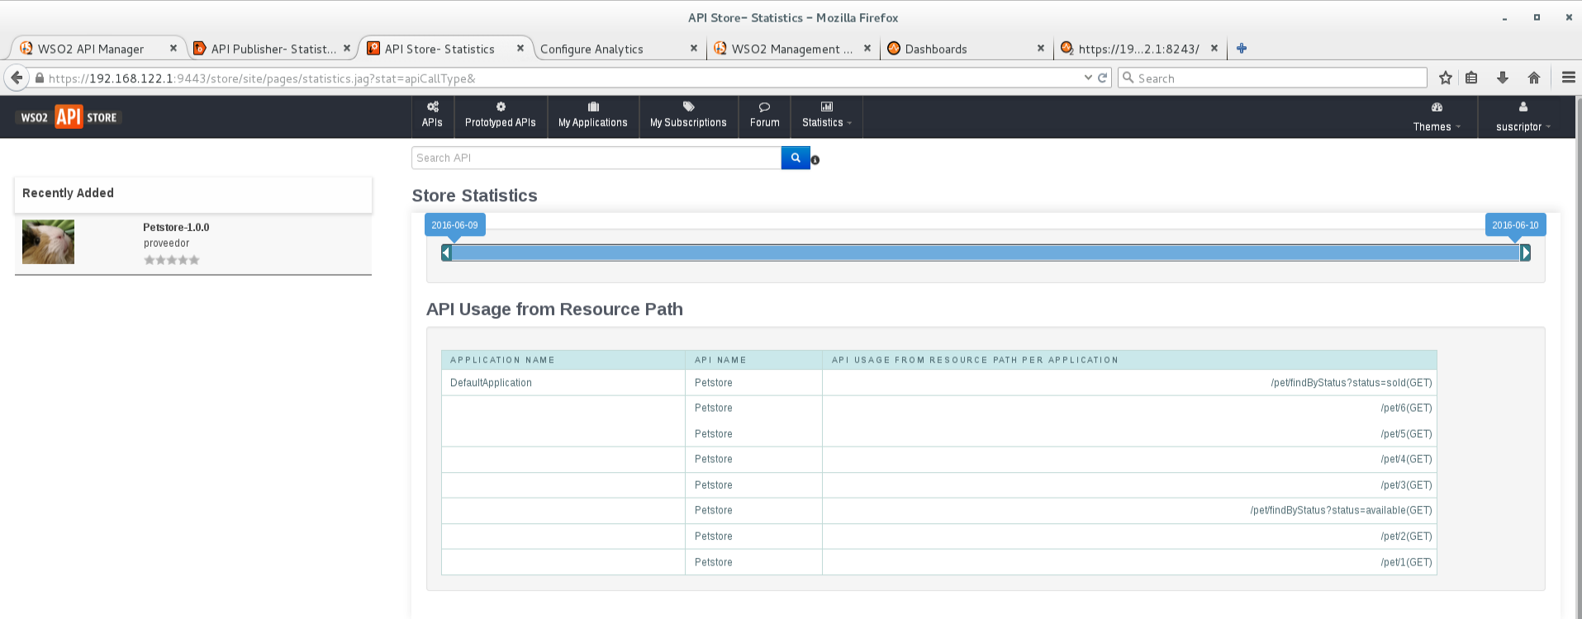Image resolution: width=1582 pixels, height=619 pixels.
Task: Click the page vertical scrollbar
Action: [x=1578, y=357]
